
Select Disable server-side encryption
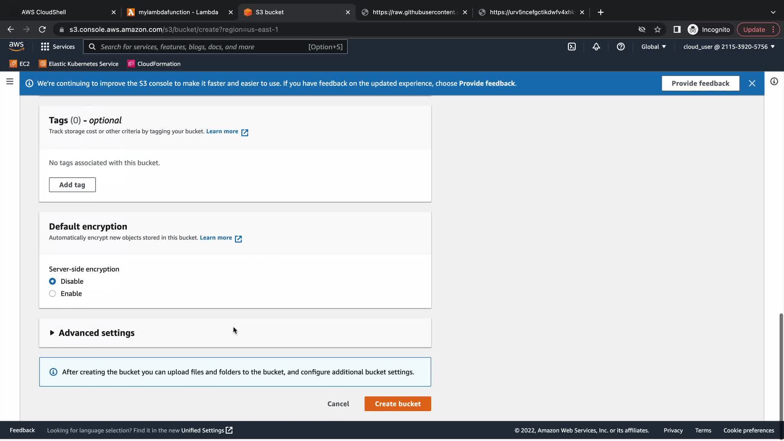pos(53,281)
